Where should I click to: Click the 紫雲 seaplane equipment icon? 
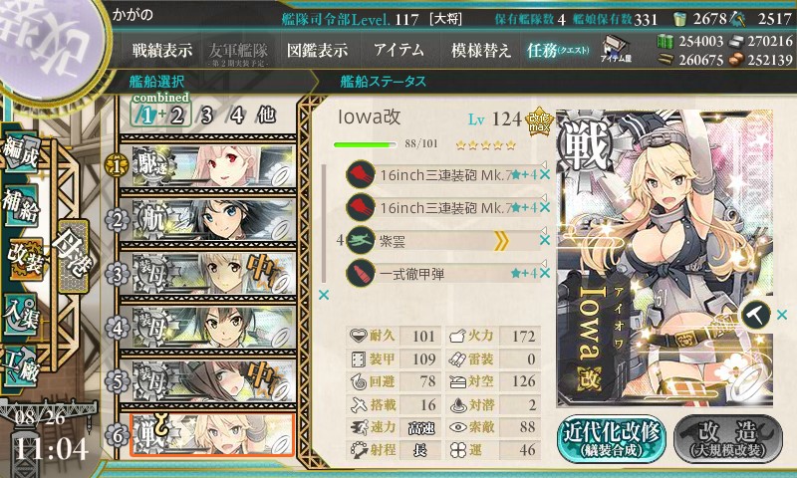pos(360,240)
